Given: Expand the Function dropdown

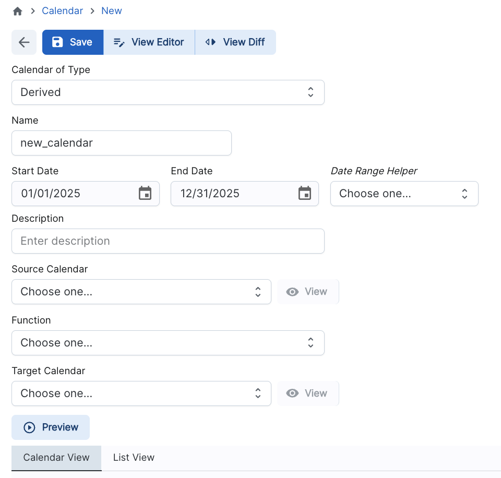Looking at the screenshot, I should click(x=168, y=343).
